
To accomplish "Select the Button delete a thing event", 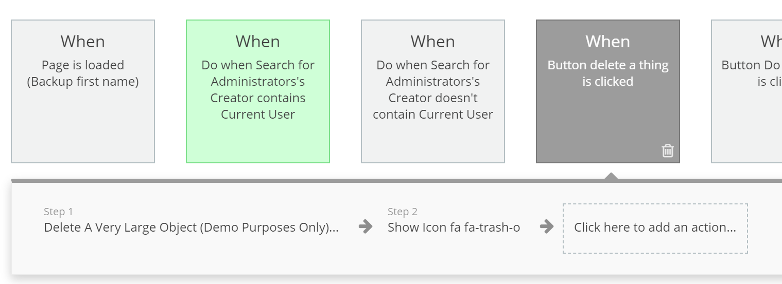I will click(x=608, y=91).
